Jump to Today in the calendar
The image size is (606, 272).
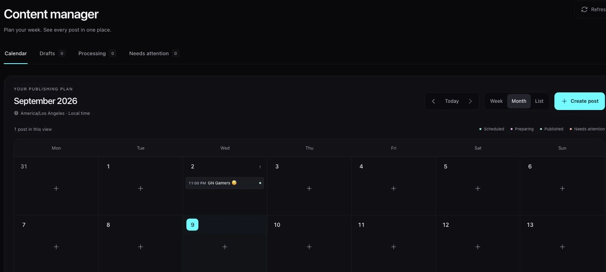click(452, 101)
